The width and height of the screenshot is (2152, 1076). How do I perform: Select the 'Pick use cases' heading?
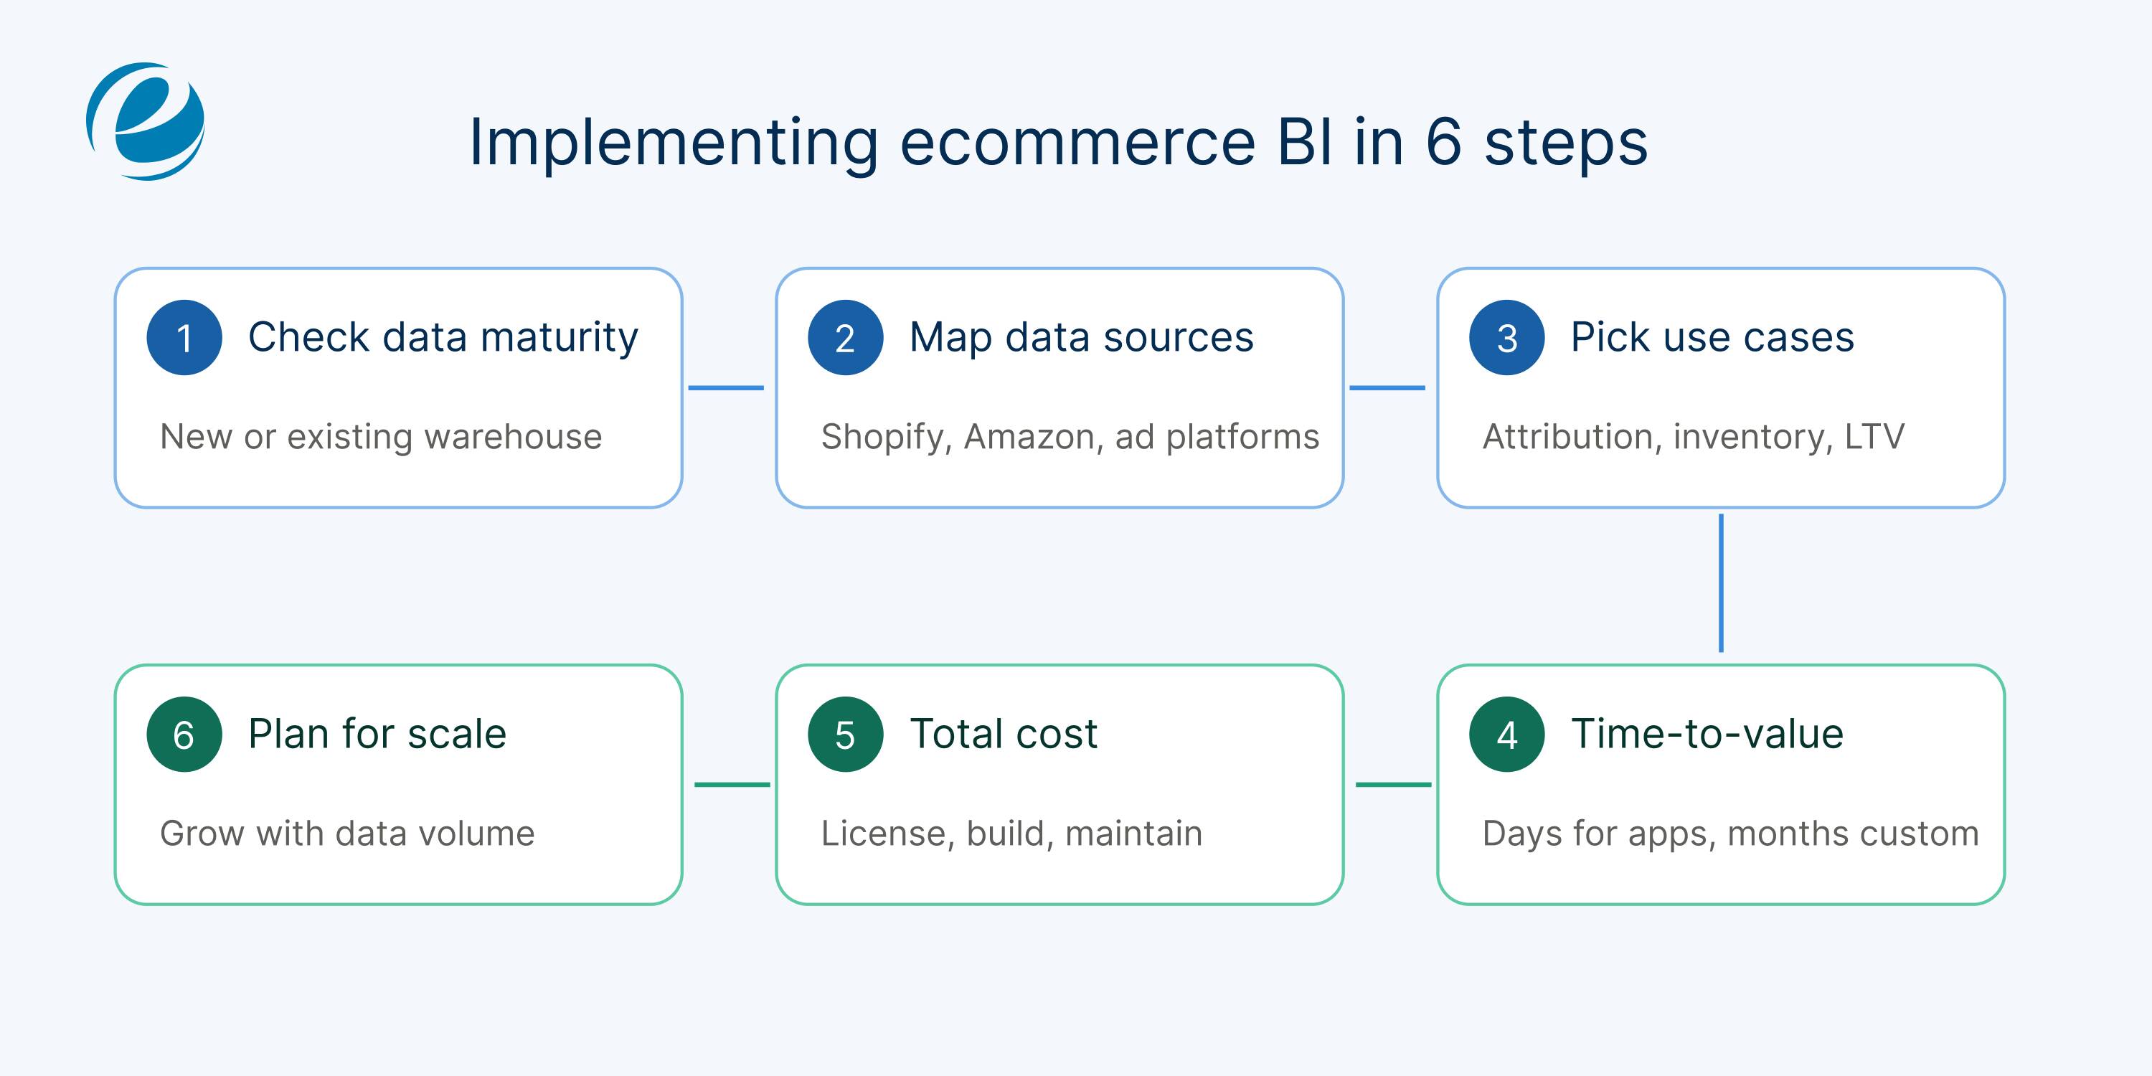tap(1712, 337)
